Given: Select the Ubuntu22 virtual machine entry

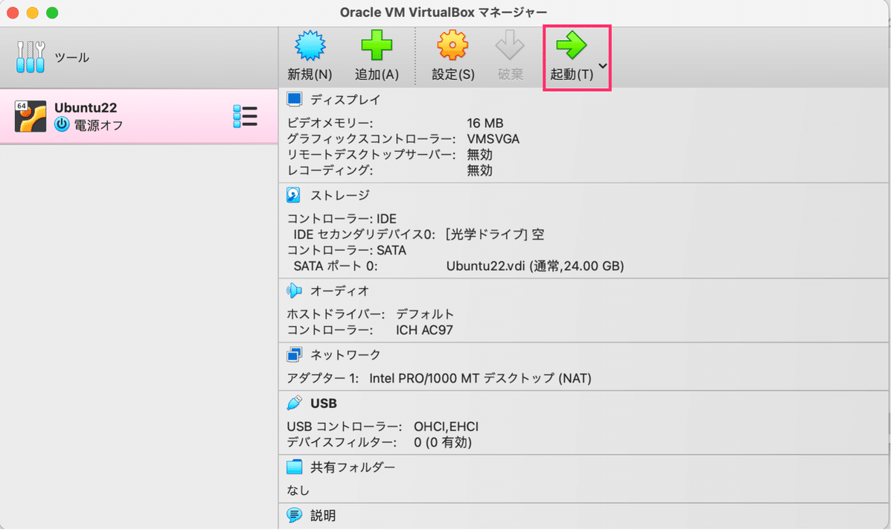Looking at the screenshot, I should pyautogui.click(x=138, y=117).
